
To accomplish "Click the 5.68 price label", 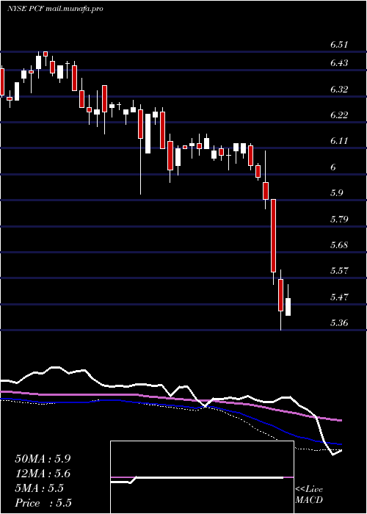I will point(338,245).
